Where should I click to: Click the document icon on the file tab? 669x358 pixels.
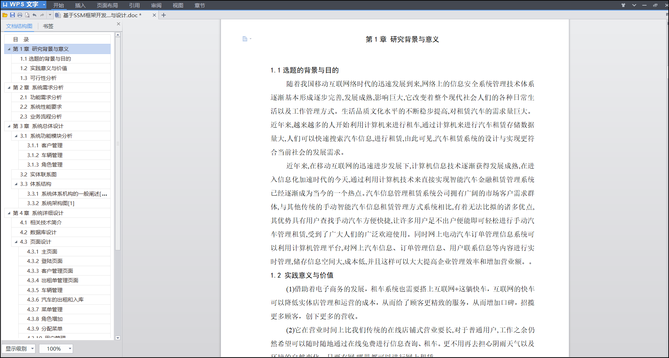pyautogui.click(x=58, y=15)
